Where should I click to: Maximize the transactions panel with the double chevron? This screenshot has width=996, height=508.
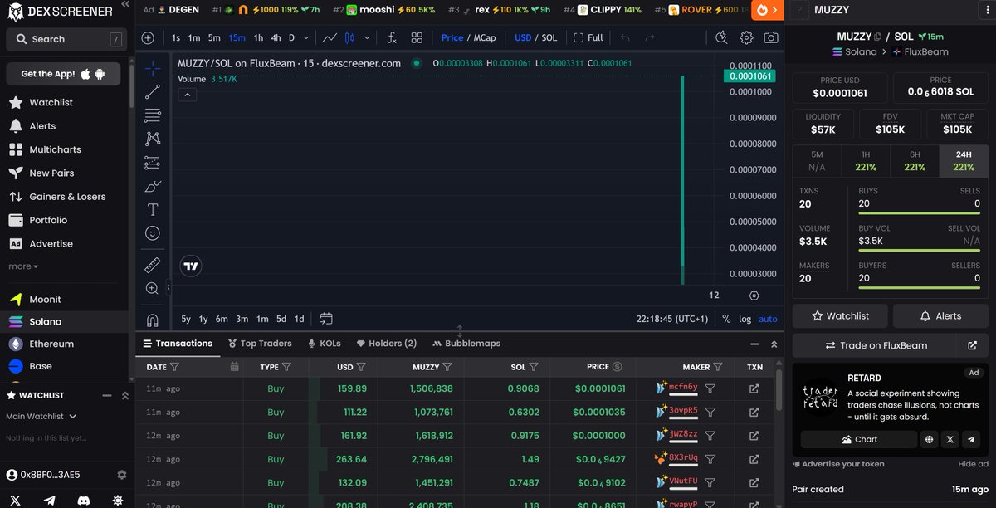(774, 344)
